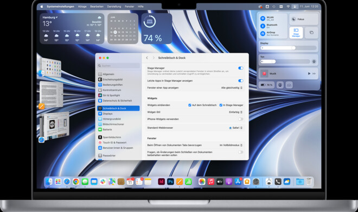Launch Google Chrome from the dock

tap(76, 182)
